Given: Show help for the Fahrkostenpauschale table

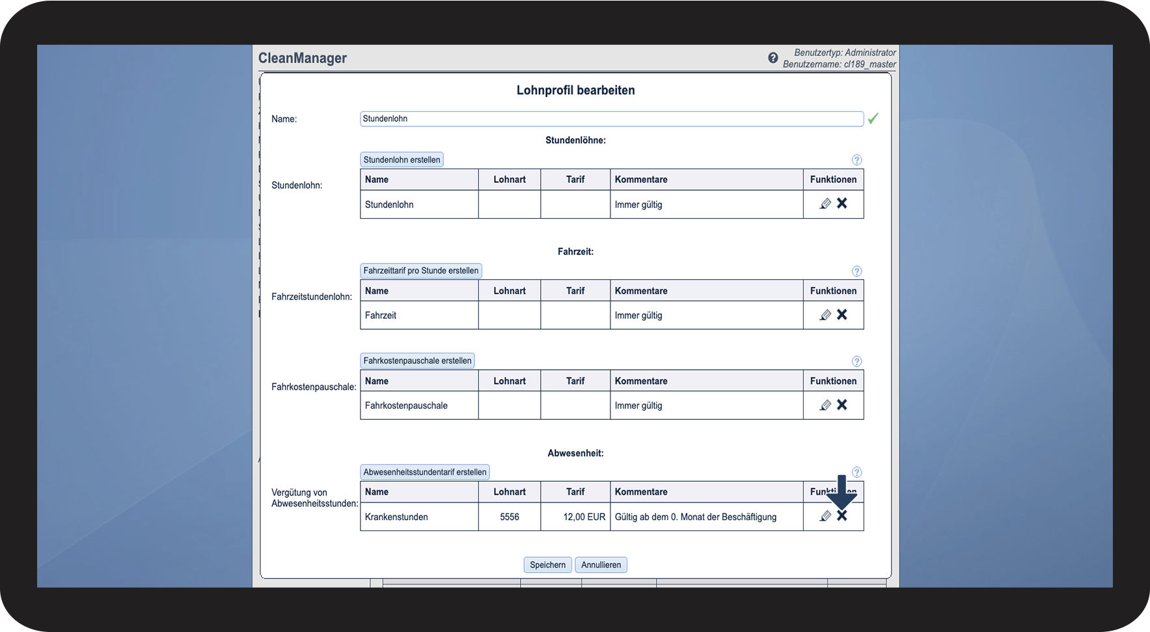Looking at the screenshot, I should [x=856, y=361].
